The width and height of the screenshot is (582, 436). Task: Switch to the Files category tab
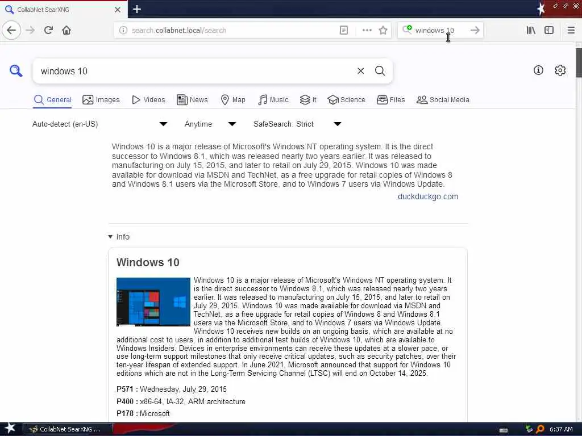[391, 100]
